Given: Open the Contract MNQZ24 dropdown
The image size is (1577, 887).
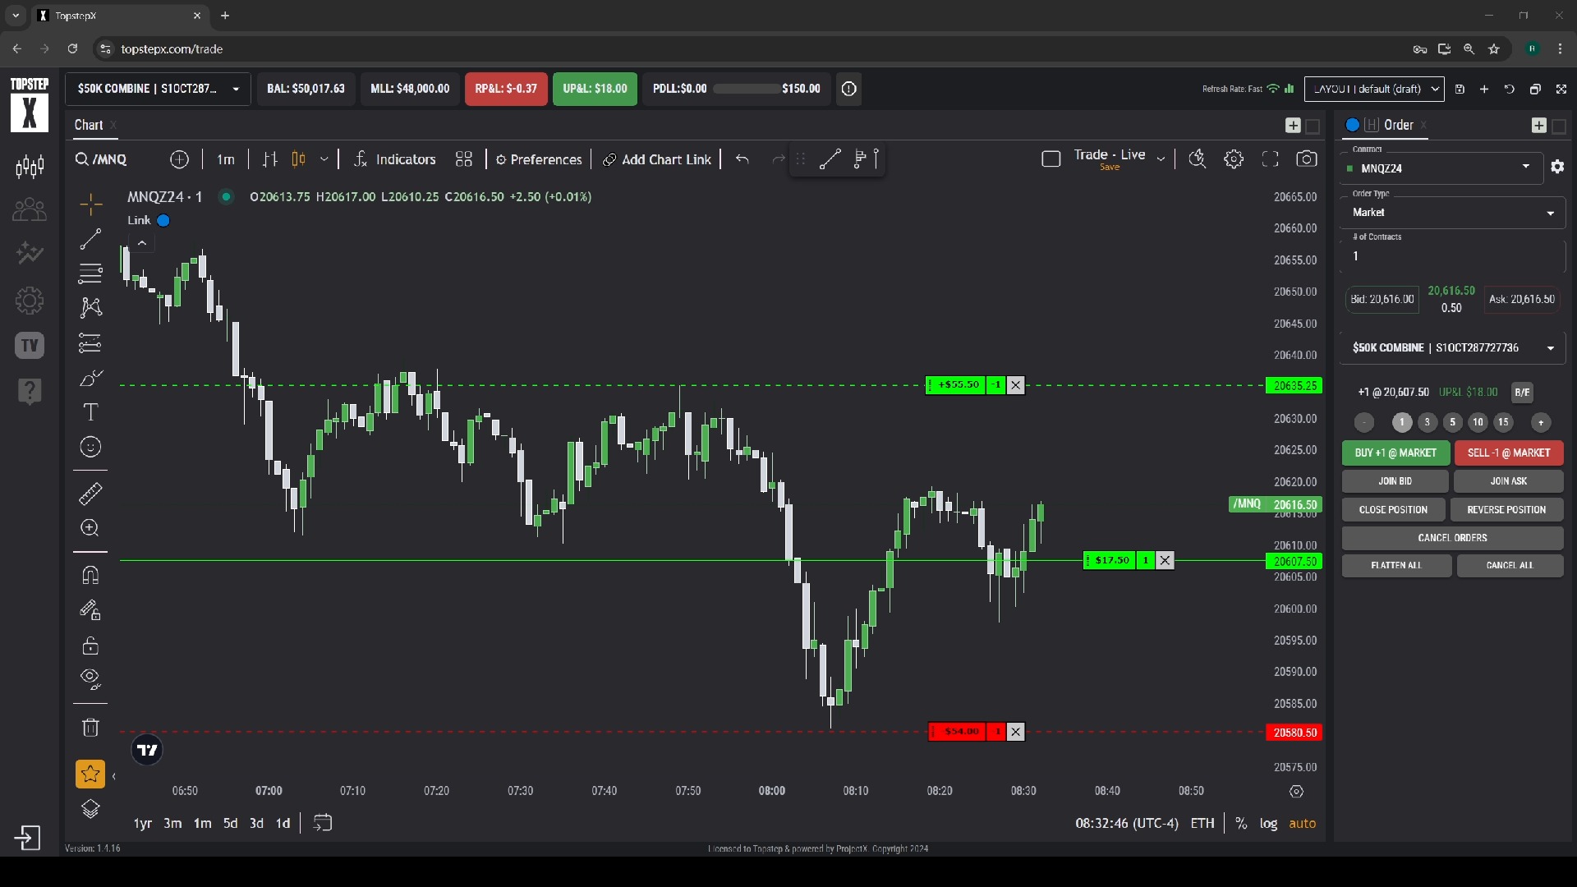Looking at the screenshot, I should (x=1442, y=168).
